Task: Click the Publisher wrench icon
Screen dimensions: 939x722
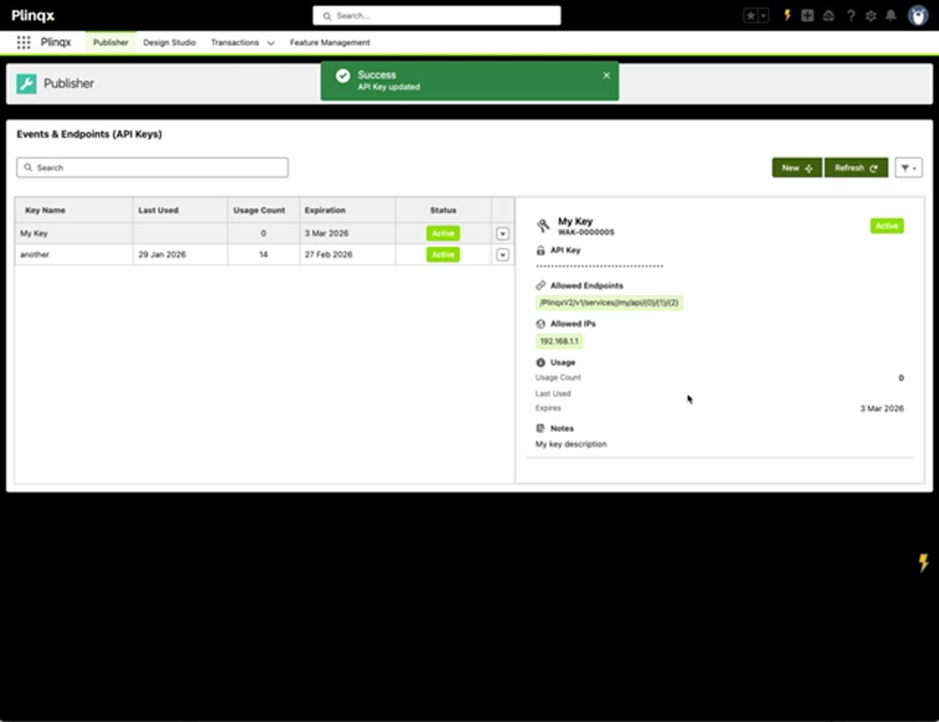Action: [26, 84]
